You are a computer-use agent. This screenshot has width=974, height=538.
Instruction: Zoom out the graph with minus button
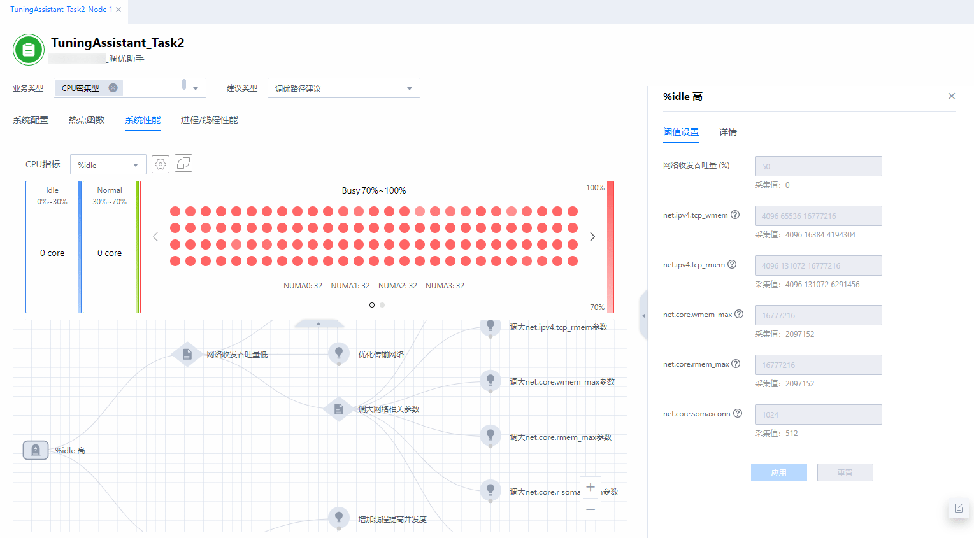pyautogui.click(x=591, y=509)
